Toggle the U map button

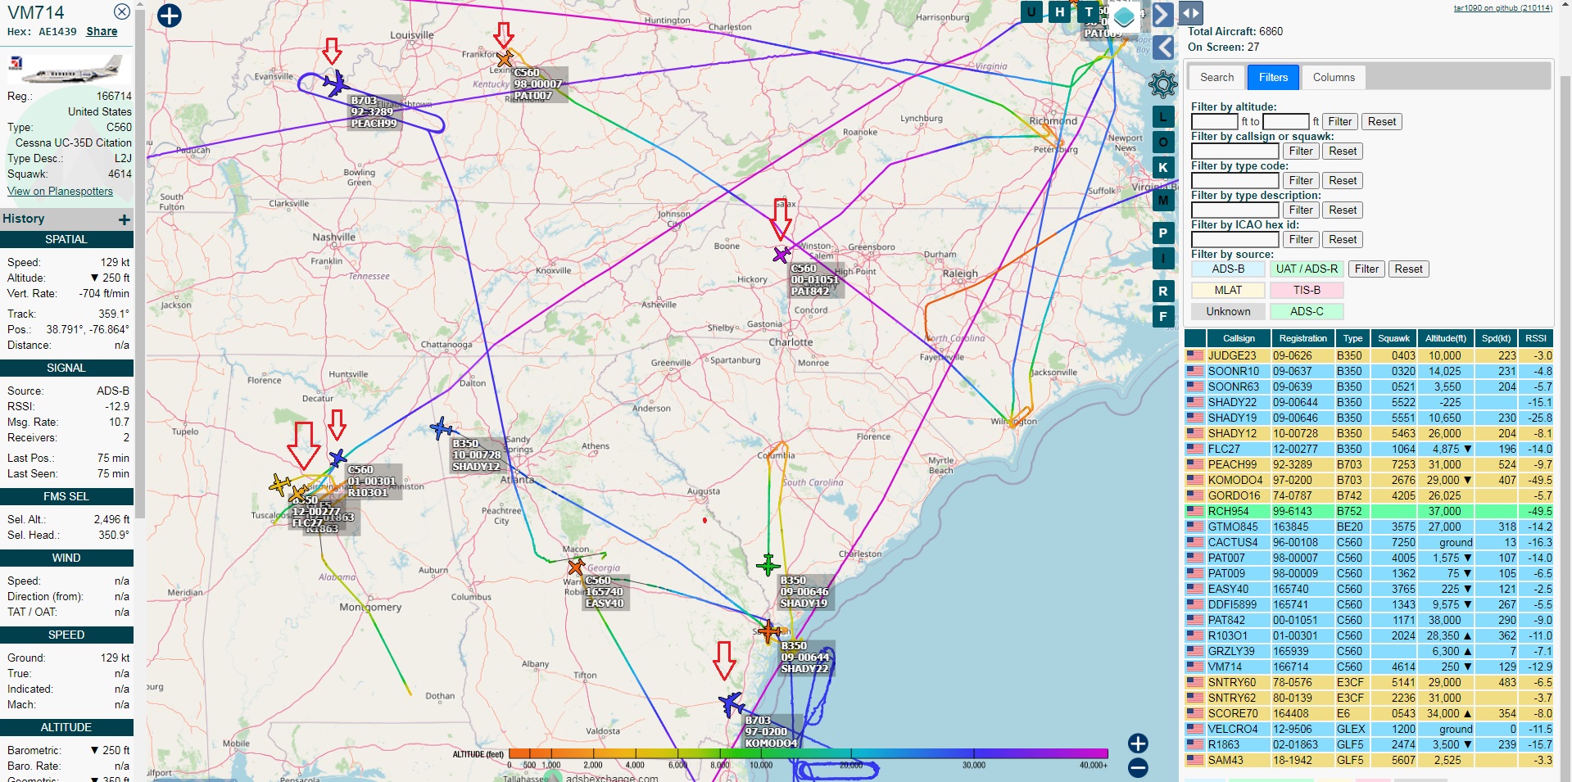[1032, 12]
